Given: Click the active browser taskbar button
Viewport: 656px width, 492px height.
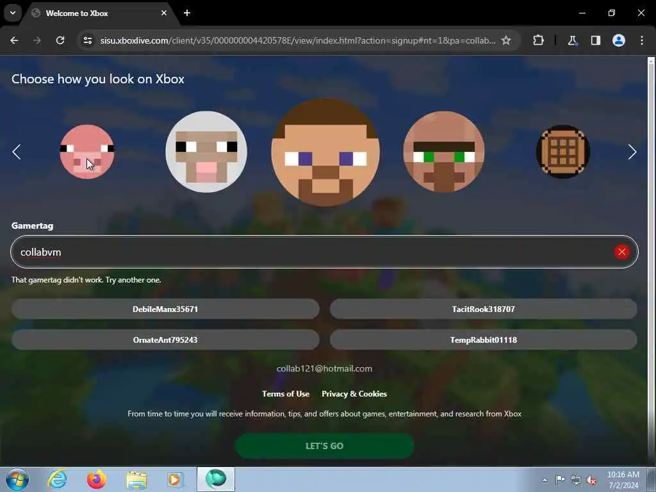Looking at the screenshot, I should click(x=216, y=479).
